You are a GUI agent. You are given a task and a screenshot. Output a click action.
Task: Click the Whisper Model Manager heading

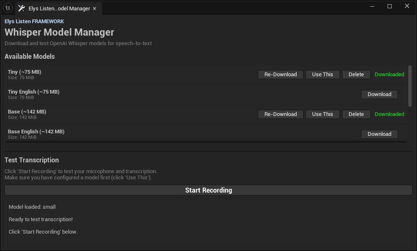pos(59,32)
